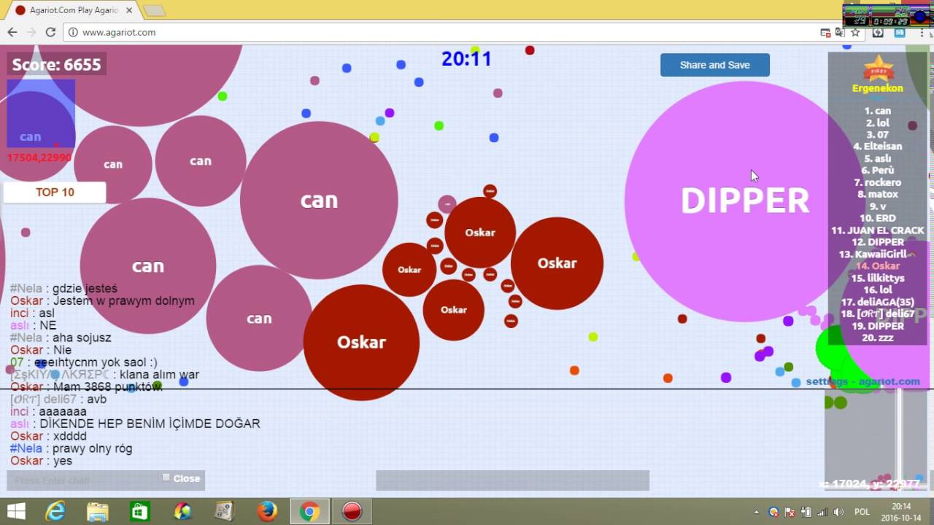
Task: Click chat message 'klana alım war'
Action: point(160,375)
